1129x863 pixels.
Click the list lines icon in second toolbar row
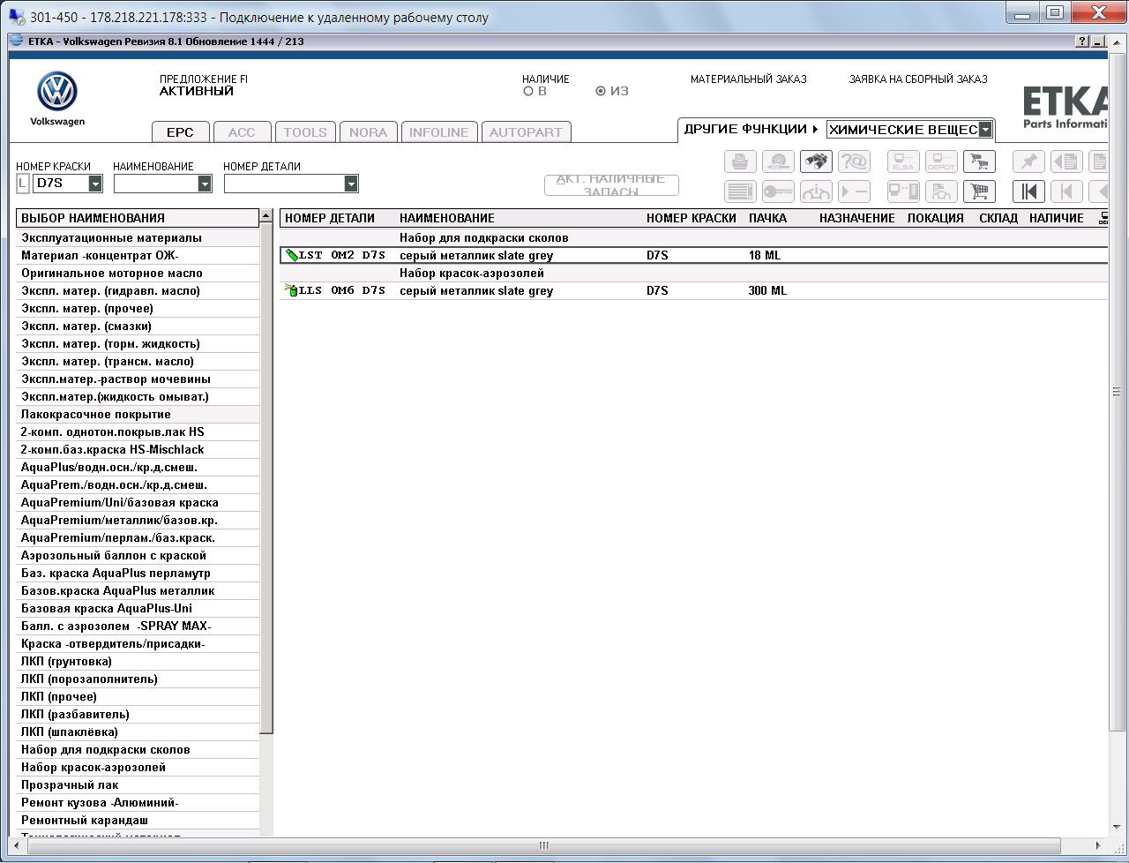[x=740, y=191]
